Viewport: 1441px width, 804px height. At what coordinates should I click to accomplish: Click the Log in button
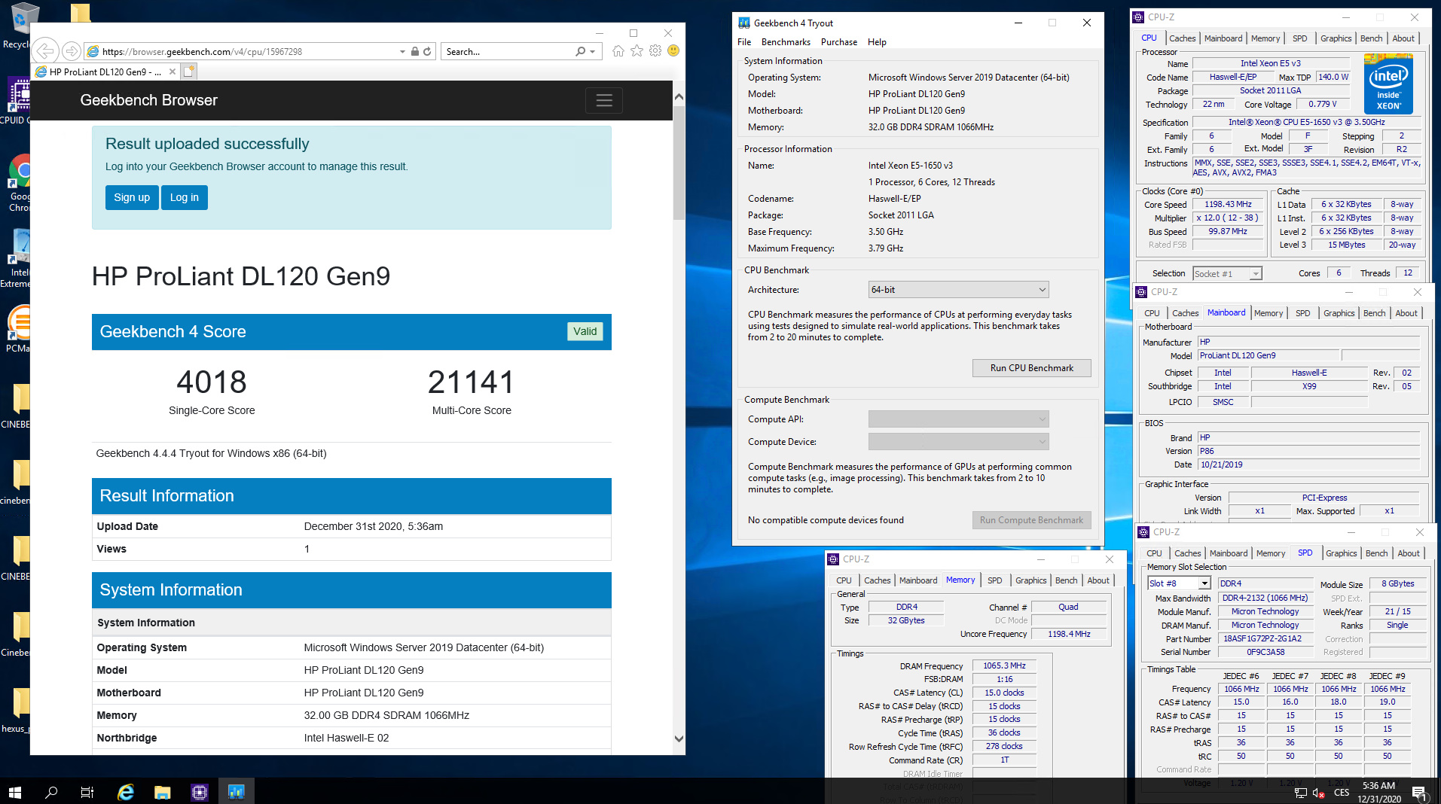[185, 197]
